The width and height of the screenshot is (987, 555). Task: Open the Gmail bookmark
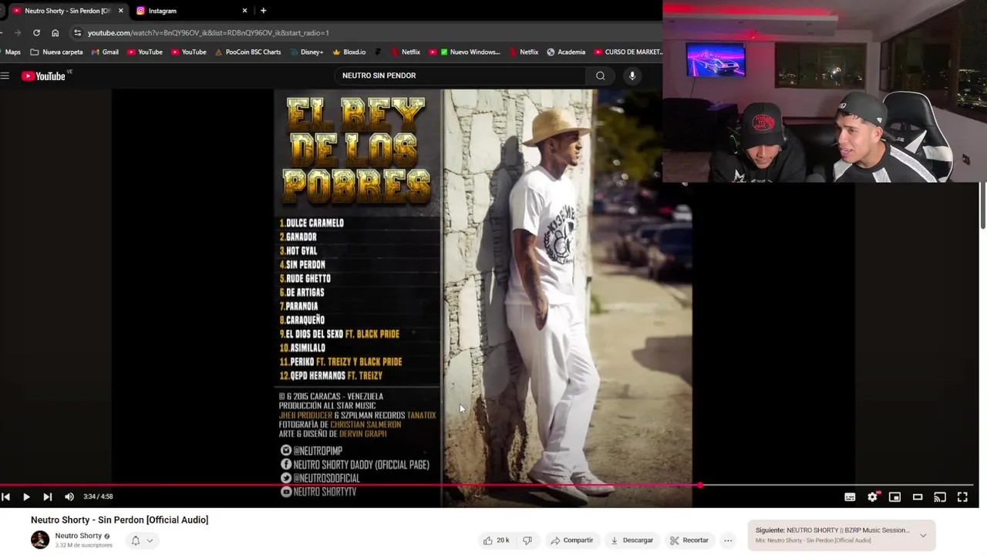pyautogui.click(x=105, y=52)
